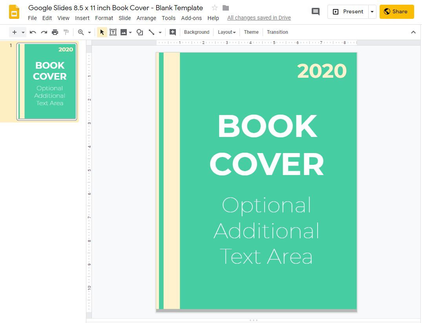The height and width of the screenshot is (323, 422).
Task: Click the yellow Share button
Action: [x=396, y=12]
